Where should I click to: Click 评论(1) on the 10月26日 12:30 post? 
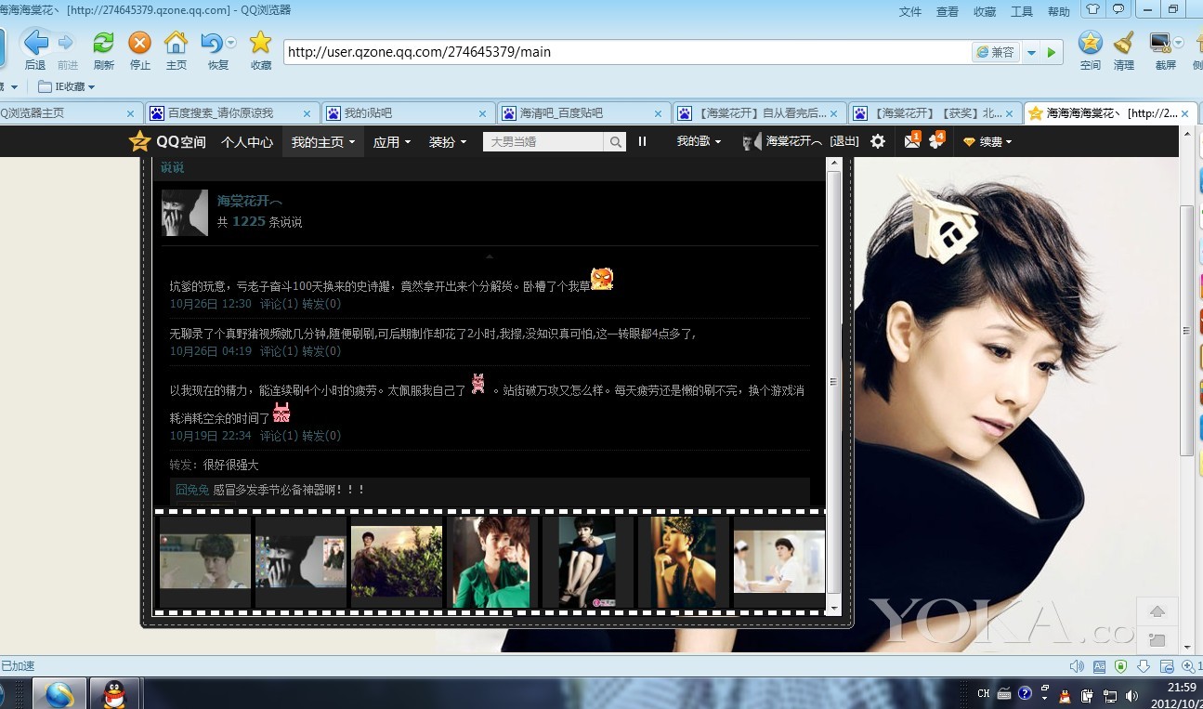279,304
